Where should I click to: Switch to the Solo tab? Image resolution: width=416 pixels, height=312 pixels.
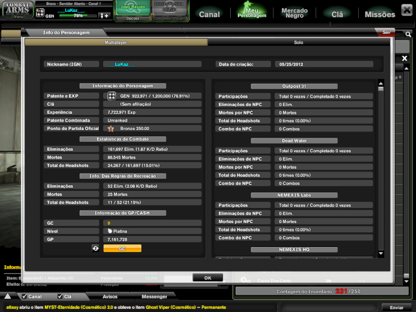298,43
